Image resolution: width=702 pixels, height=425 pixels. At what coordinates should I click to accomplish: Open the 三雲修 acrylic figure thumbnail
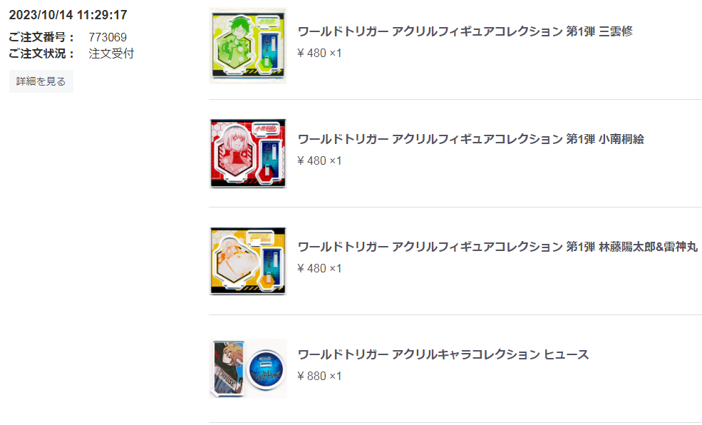pos(248,46)
